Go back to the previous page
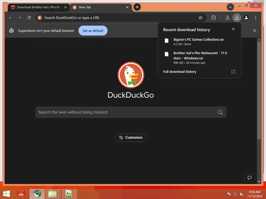Viewport: 266px width, 199px height. [10, 18]
